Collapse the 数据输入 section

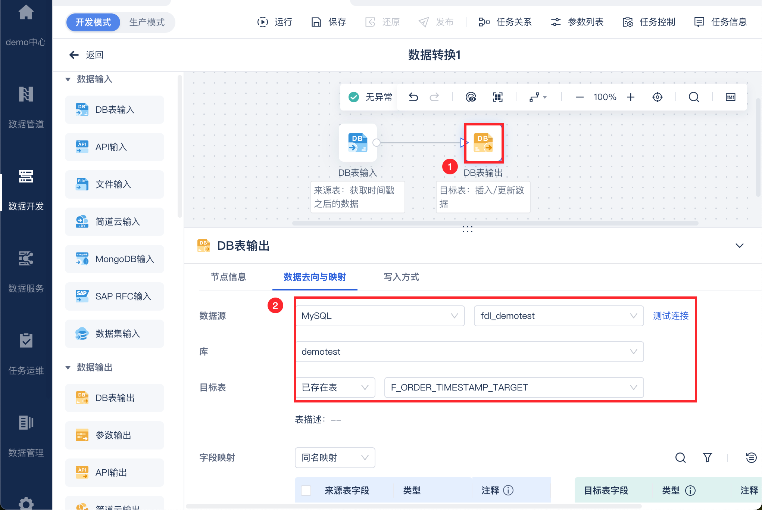(x=68, y=79)
